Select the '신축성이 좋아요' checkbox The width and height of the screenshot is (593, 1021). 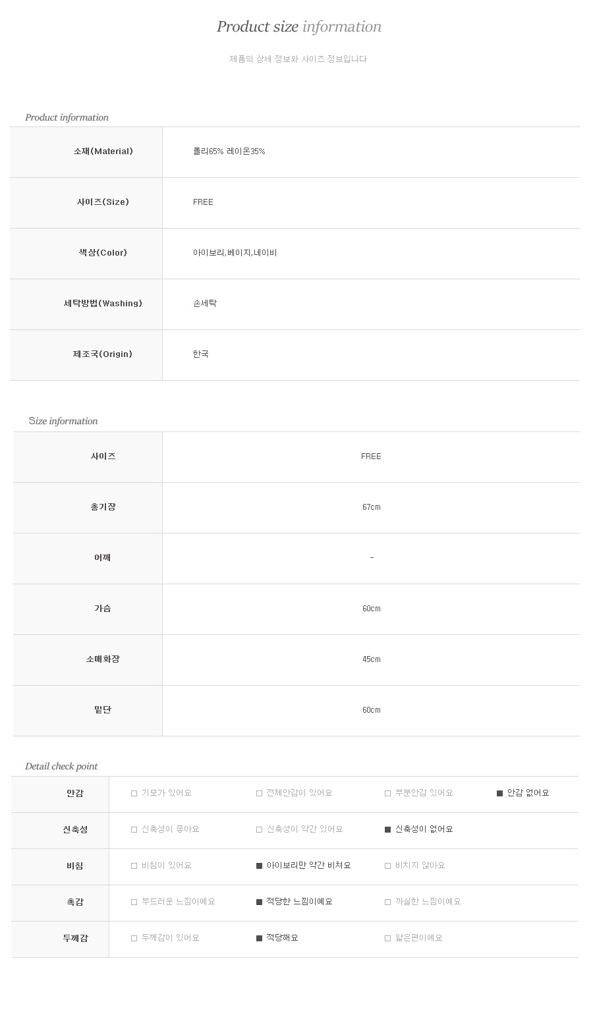[134, 829]
